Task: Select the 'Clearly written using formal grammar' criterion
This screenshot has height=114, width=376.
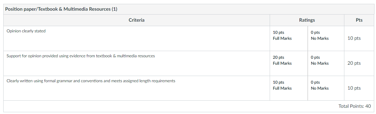Action: (91, 81)
